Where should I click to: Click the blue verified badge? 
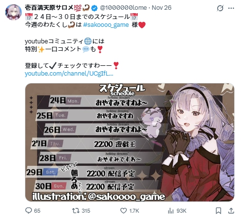pyautogui.click(x=94, y=8)
